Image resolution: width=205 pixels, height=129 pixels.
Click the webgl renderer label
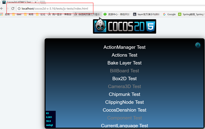click(49, 125)
